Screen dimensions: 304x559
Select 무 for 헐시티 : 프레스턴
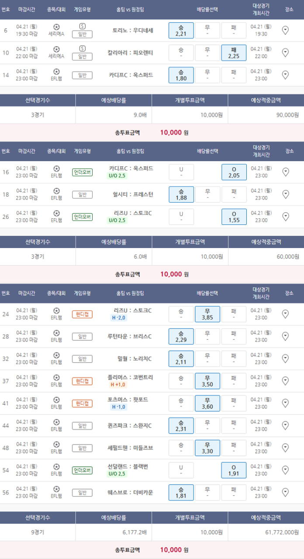(207, 194)
